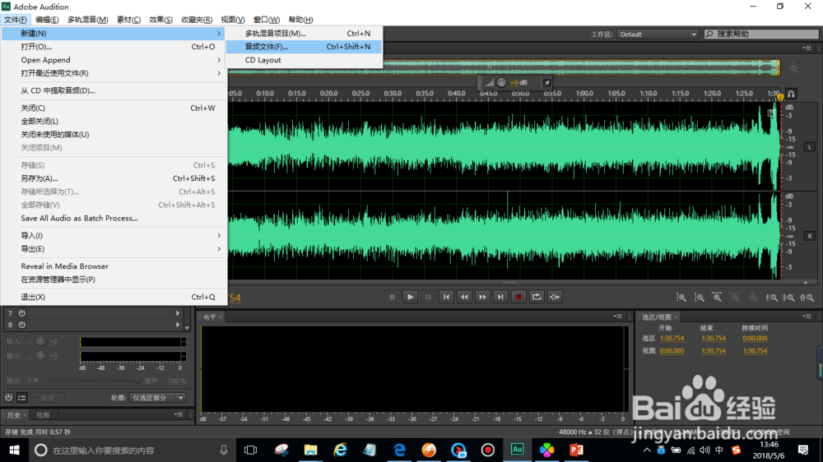This screenshot has height=462, width=823.
Task: Toggle power for effects slot 7
Action: (22, 313)
